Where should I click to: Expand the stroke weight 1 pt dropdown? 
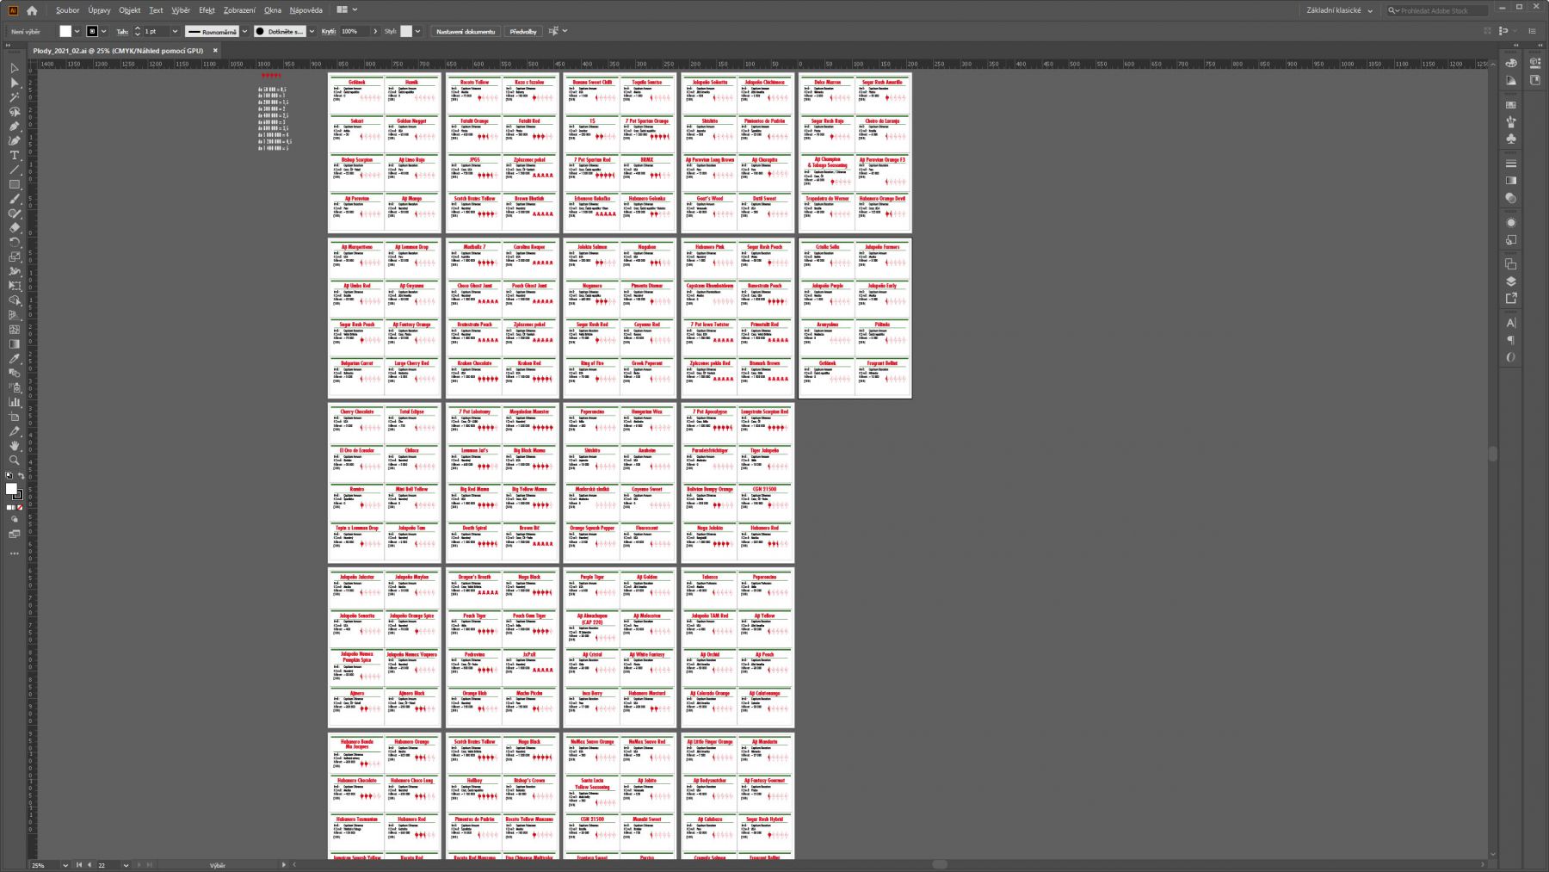tap(175, 32)
